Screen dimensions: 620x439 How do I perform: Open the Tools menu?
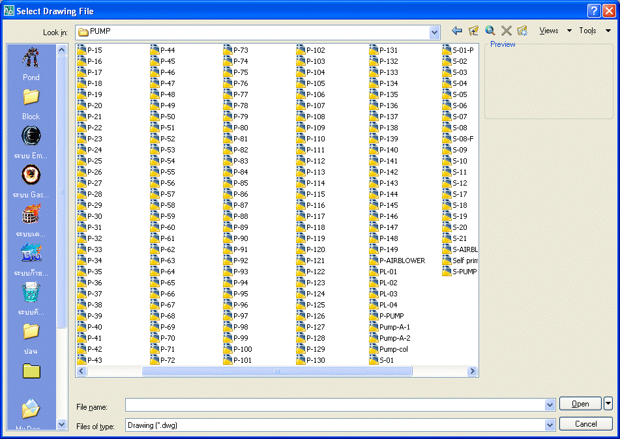point(589,30)
